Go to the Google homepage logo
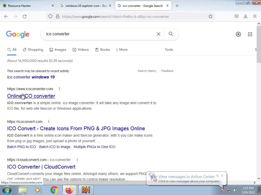Viewport: 261px width, 195px height. tap(18, 34)
